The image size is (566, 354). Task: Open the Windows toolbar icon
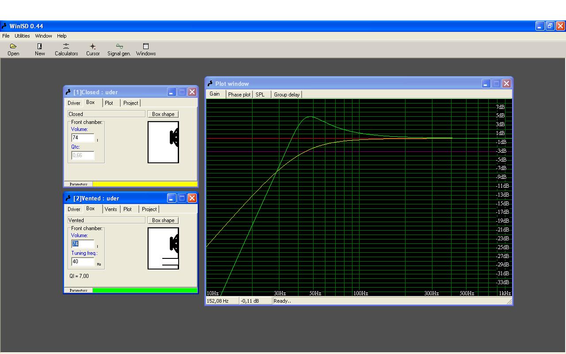[146, 49]
